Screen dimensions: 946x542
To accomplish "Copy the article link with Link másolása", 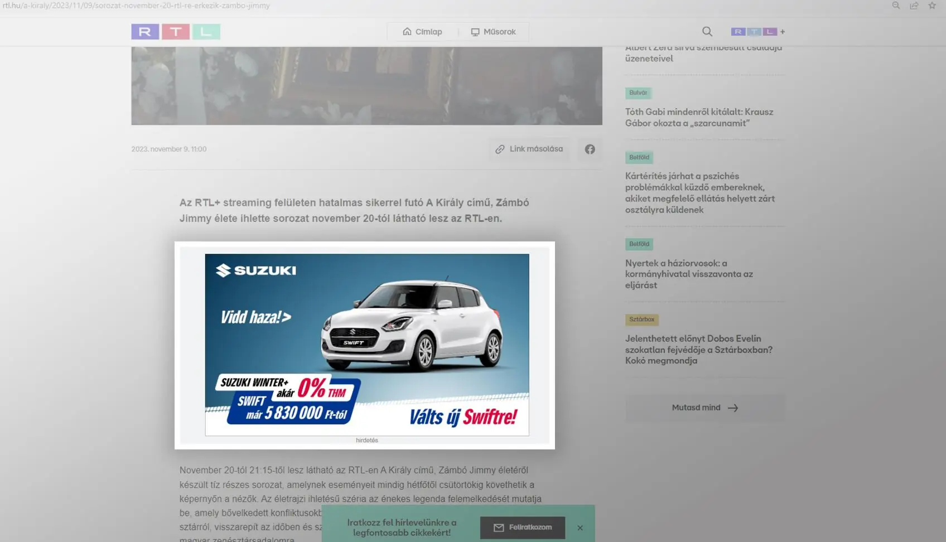I will coord(529,149).
